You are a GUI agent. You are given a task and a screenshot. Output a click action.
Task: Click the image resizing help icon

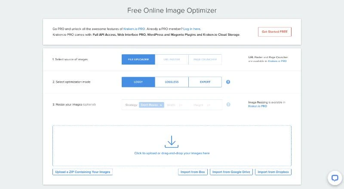pyautogui.click(x=228, y=105)
